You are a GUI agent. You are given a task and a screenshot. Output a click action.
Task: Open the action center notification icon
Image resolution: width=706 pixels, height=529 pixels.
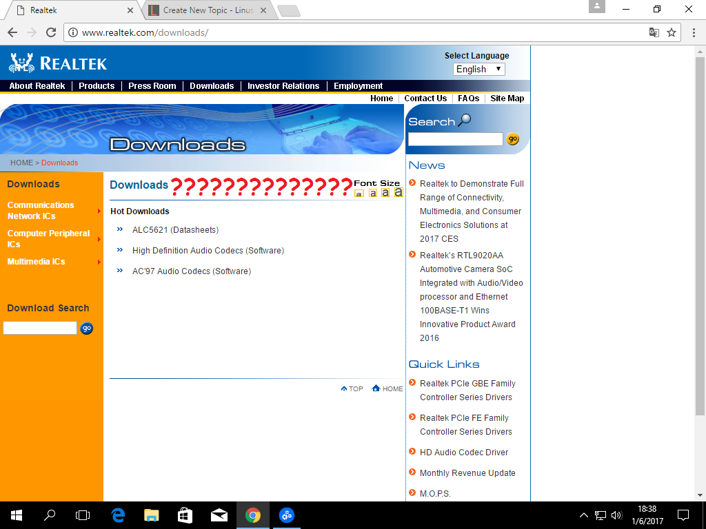(683, 515)
